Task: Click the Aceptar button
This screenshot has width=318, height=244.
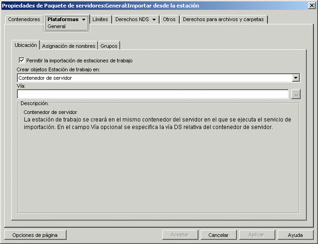Action: click(180, 235)
